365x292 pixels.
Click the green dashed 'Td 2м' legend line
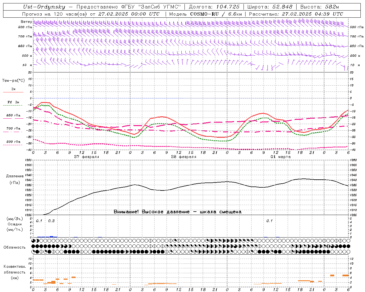[x=13, y=106]
